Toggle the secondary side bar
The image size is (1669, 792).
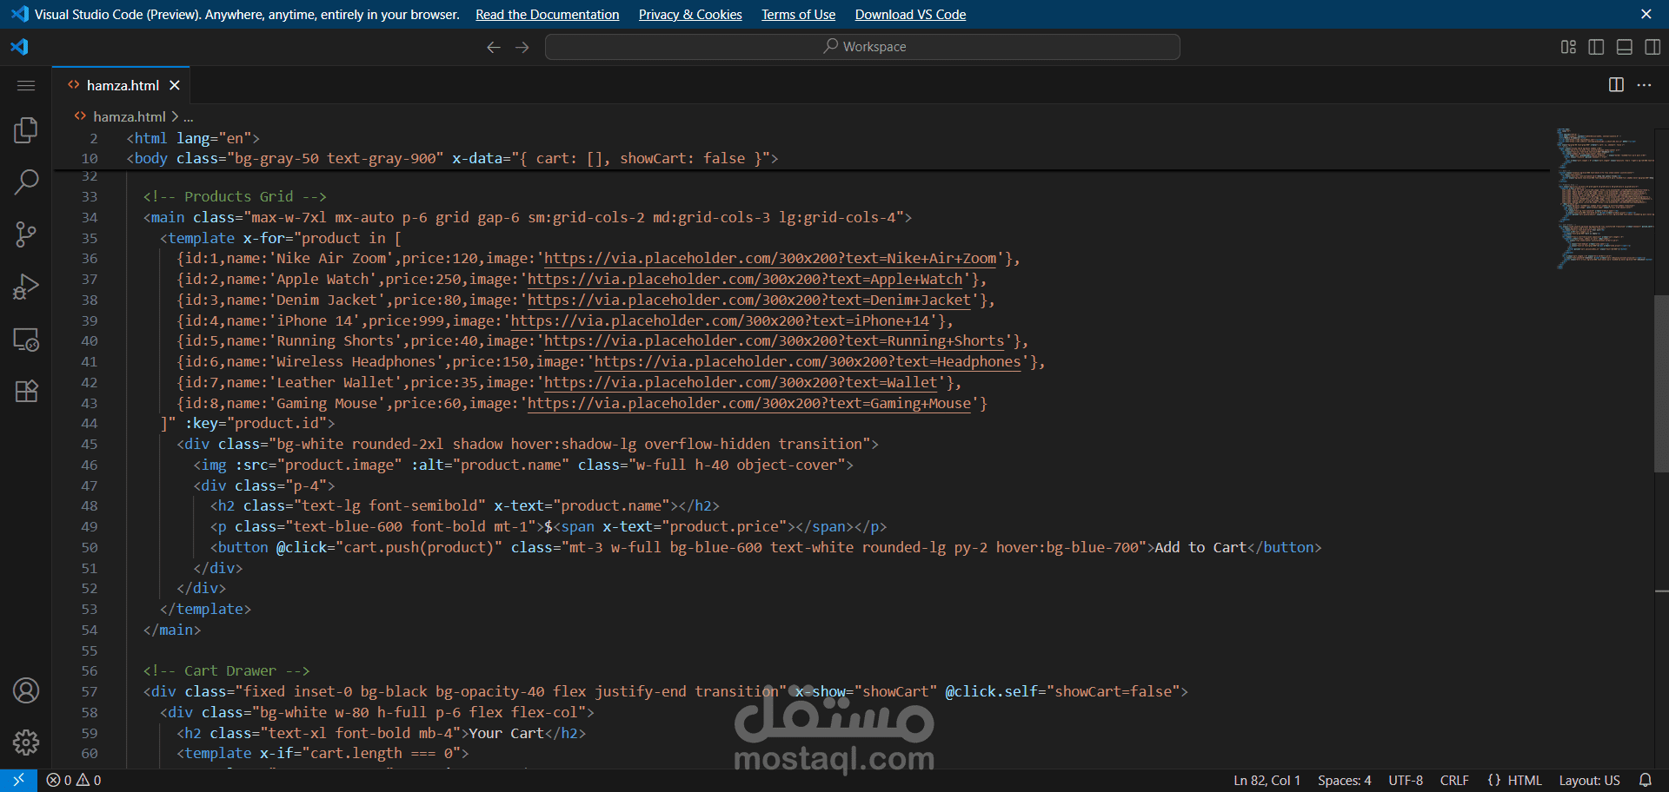pos(1652,47)
